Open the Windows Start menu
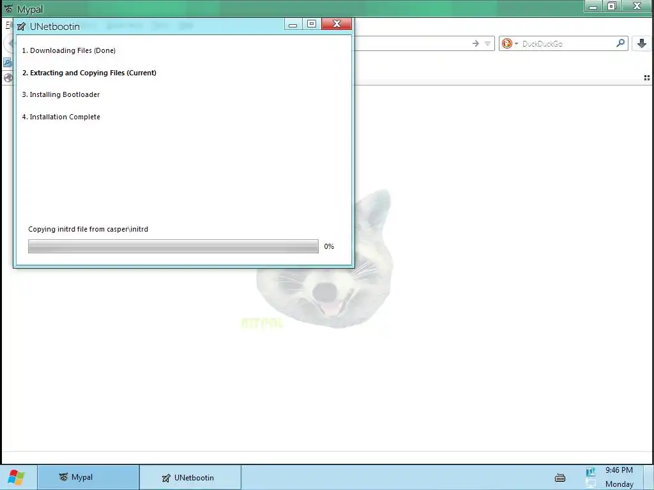Image resolution: width=654 pixels, height=490 pixels. coord(16,477)
